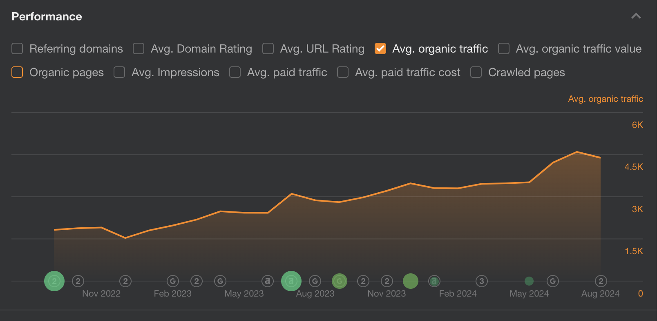657x321 pixels.
Task: Enable Avg. organic traffic value checkbox
Action: pos(504,49)
